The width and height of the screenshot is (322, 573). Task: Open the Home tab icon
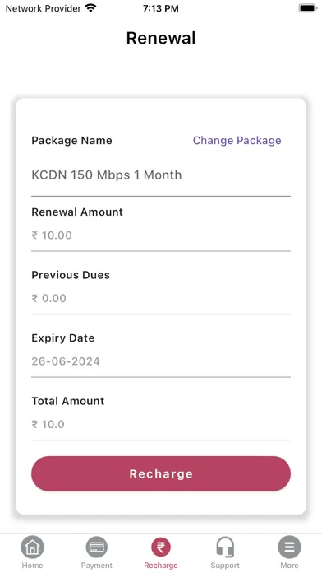pyautogui.click(x=33, y=547)
